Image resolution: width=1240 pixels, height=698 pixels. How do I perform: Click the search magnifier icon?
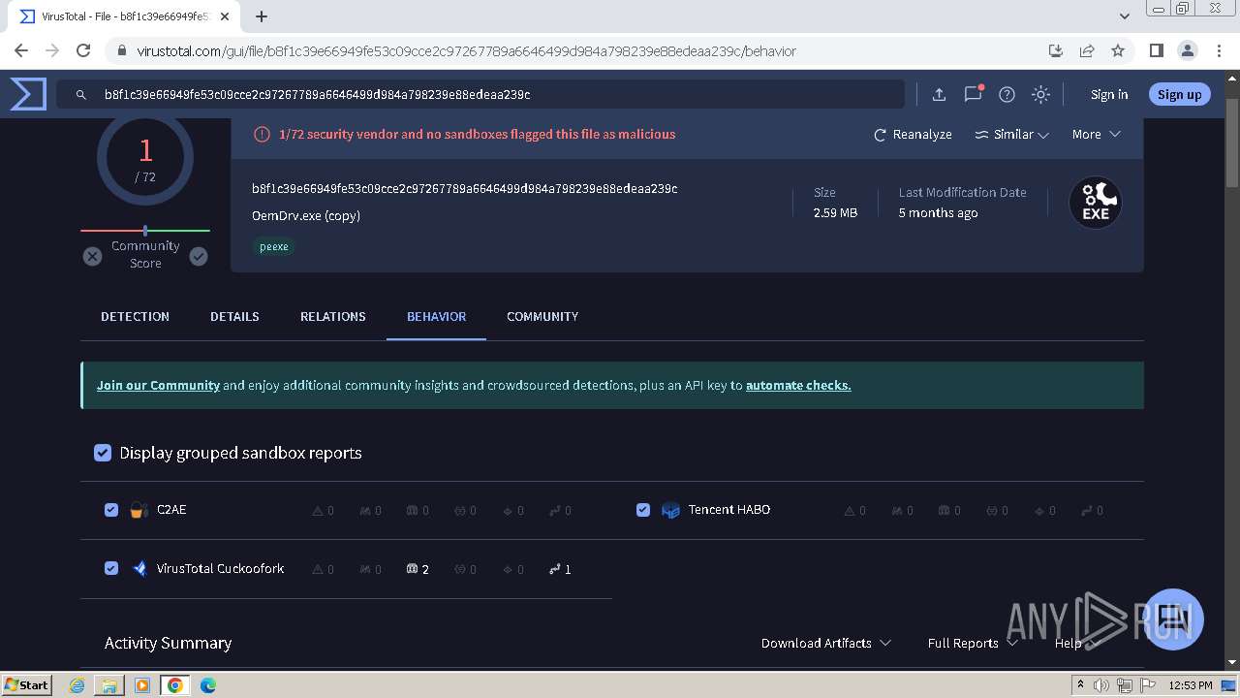pos(81,95)
